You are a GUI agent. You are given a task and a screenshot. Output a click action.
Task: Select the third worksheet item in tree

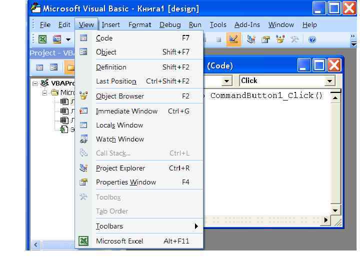[x=67, y=120]
